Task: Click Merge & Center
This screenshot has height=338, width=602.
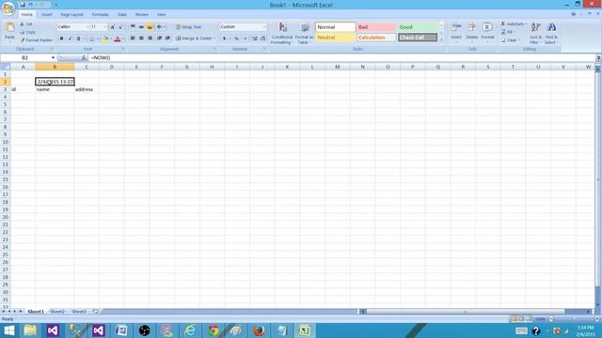Action: [194, 38]
